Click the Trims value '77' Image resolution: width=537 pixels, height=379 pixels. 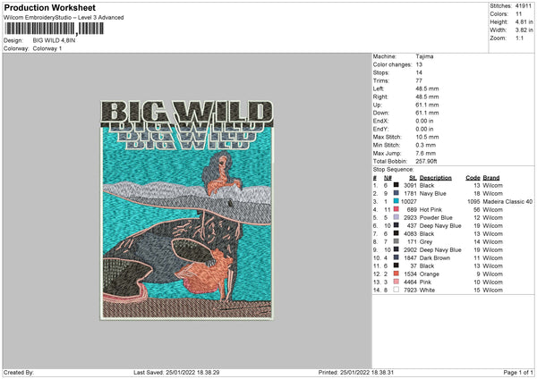tap(419, 80)
